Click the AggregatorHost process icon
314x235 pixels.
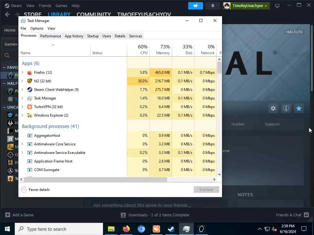coord(30,136)
